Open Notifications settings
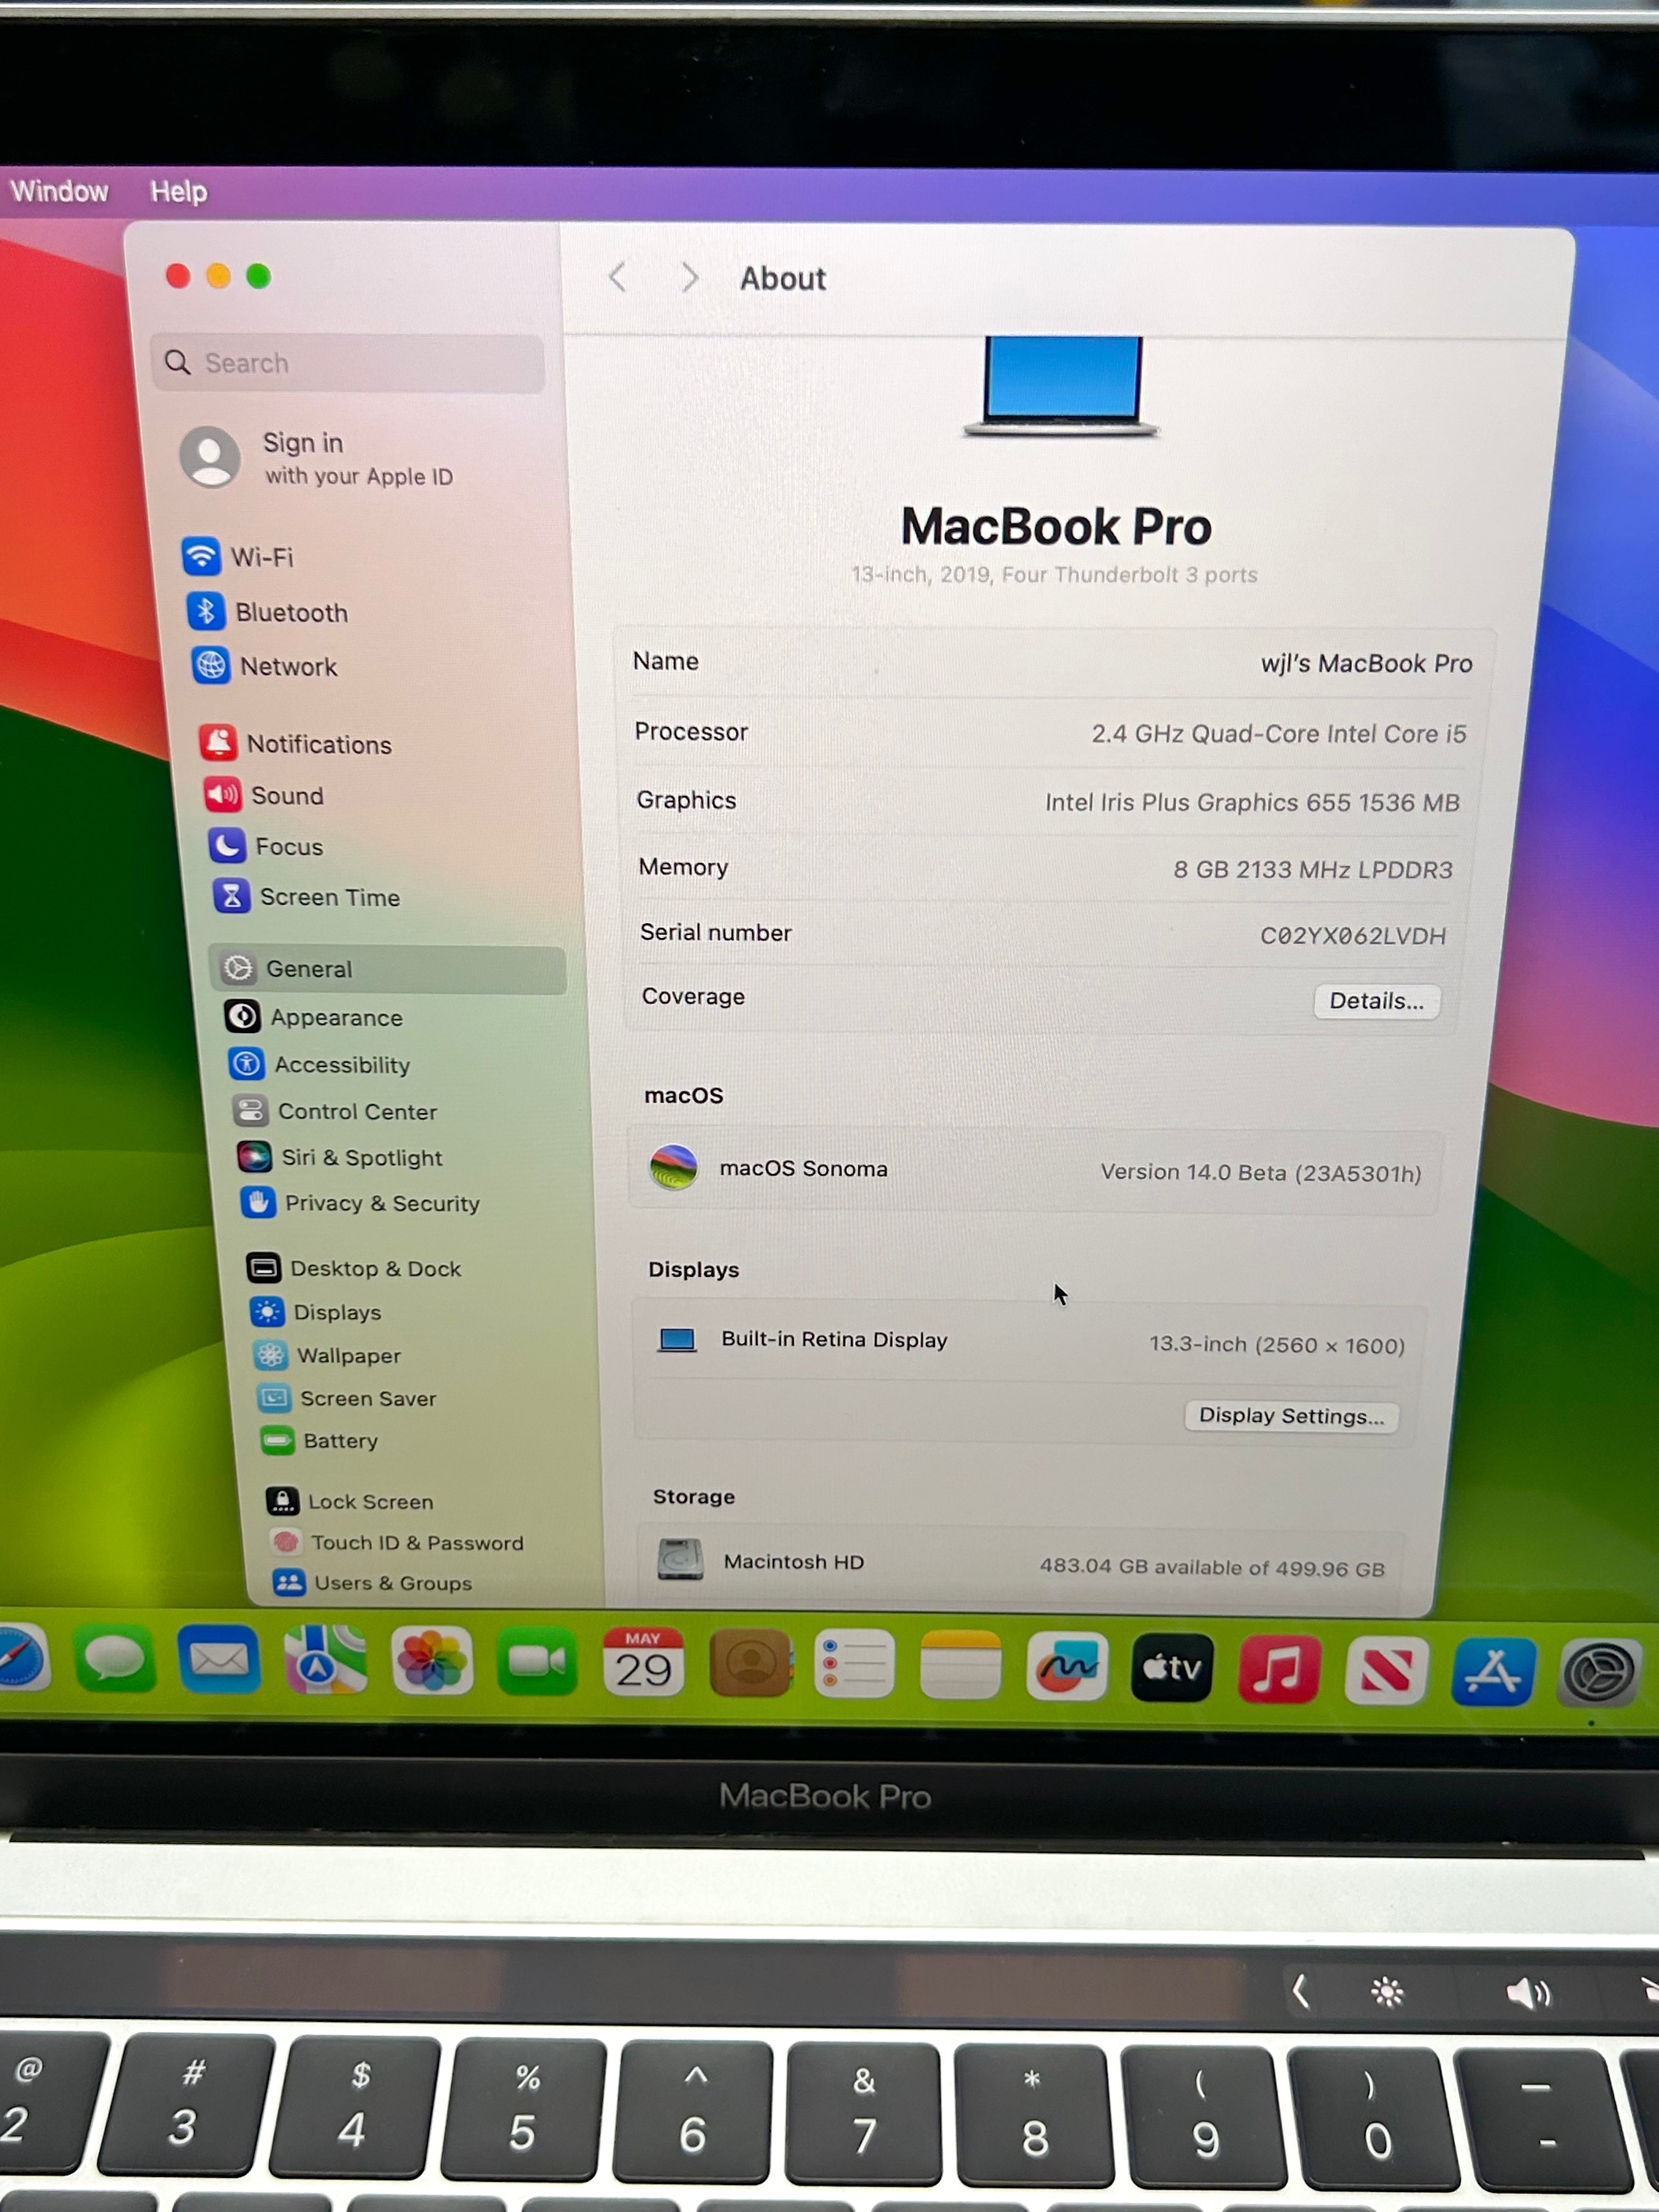 (295, 743)
